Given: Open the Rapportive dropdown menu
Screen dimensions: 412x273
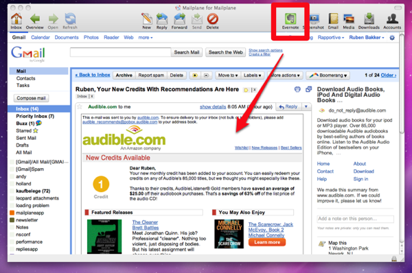Looking at the screenshot, I should coord(331,38).
